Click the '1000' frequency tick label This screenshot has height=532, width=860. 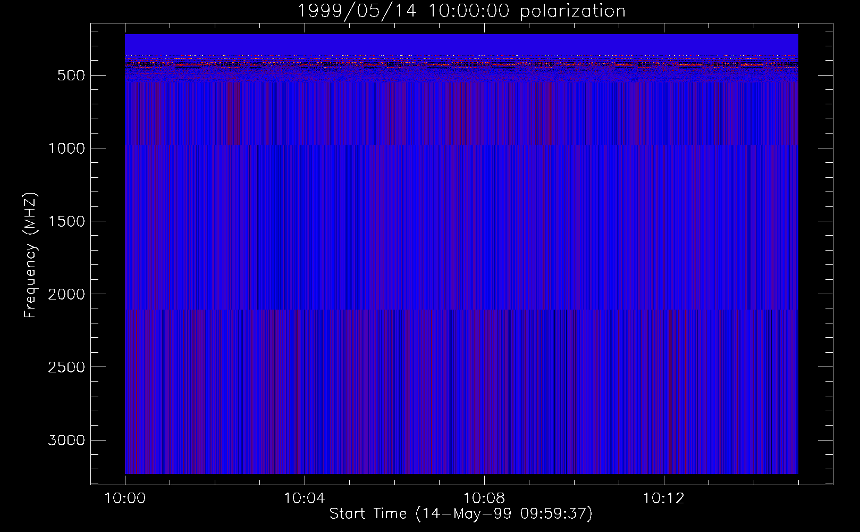tap(66, 148)
